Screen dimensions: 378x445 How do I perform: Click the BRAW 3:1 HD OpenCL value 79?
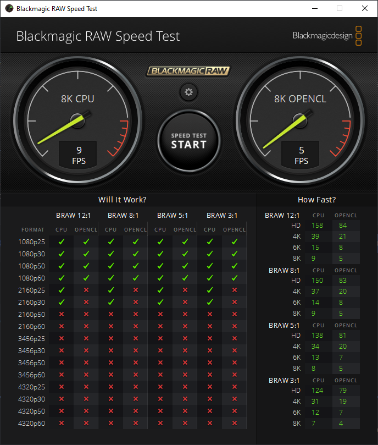click(343, 391)
